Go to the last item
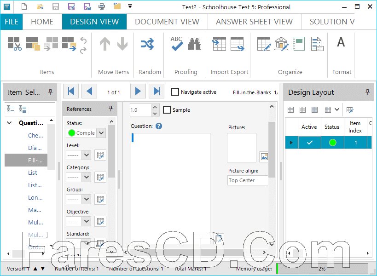The width and height of the screenshot is (377, 276). [x=157, y=91]
